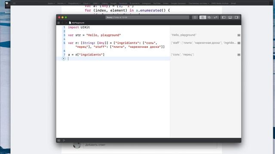This screenshot has width=275, height=154.
Task: Show the dictionary result inline on line 5
Action: [x=239, y=43]
